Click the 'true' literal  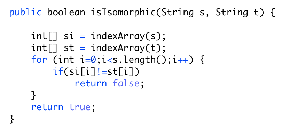[x=80, y=107]
